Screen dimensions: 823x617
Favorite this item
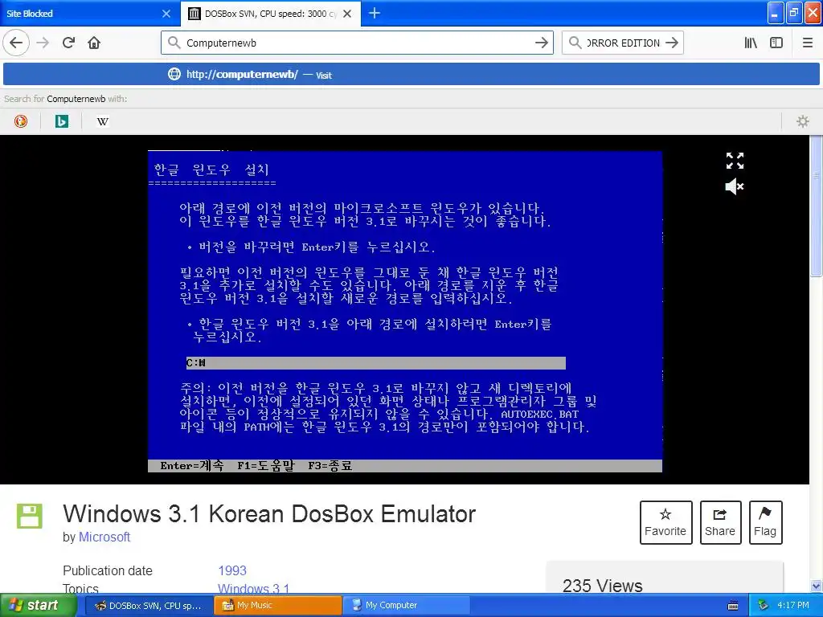[665, 522]
